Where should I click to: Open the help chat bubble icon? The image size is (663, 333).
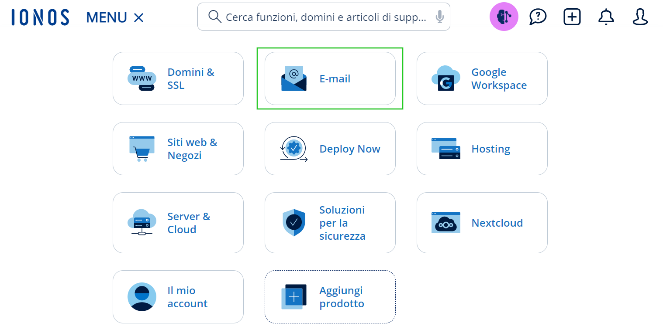pyautogui.click(x=538, y=17)
